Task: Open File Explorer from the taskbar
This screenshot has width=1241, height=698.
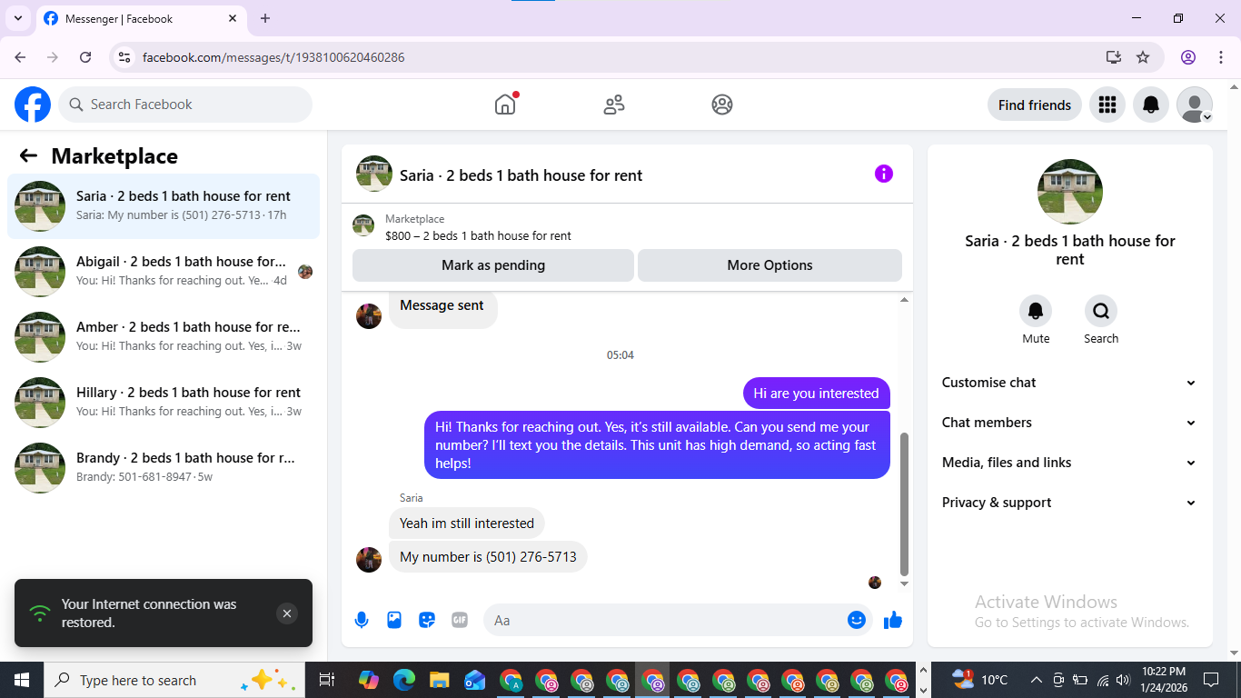Action: [x=440, y=680]
